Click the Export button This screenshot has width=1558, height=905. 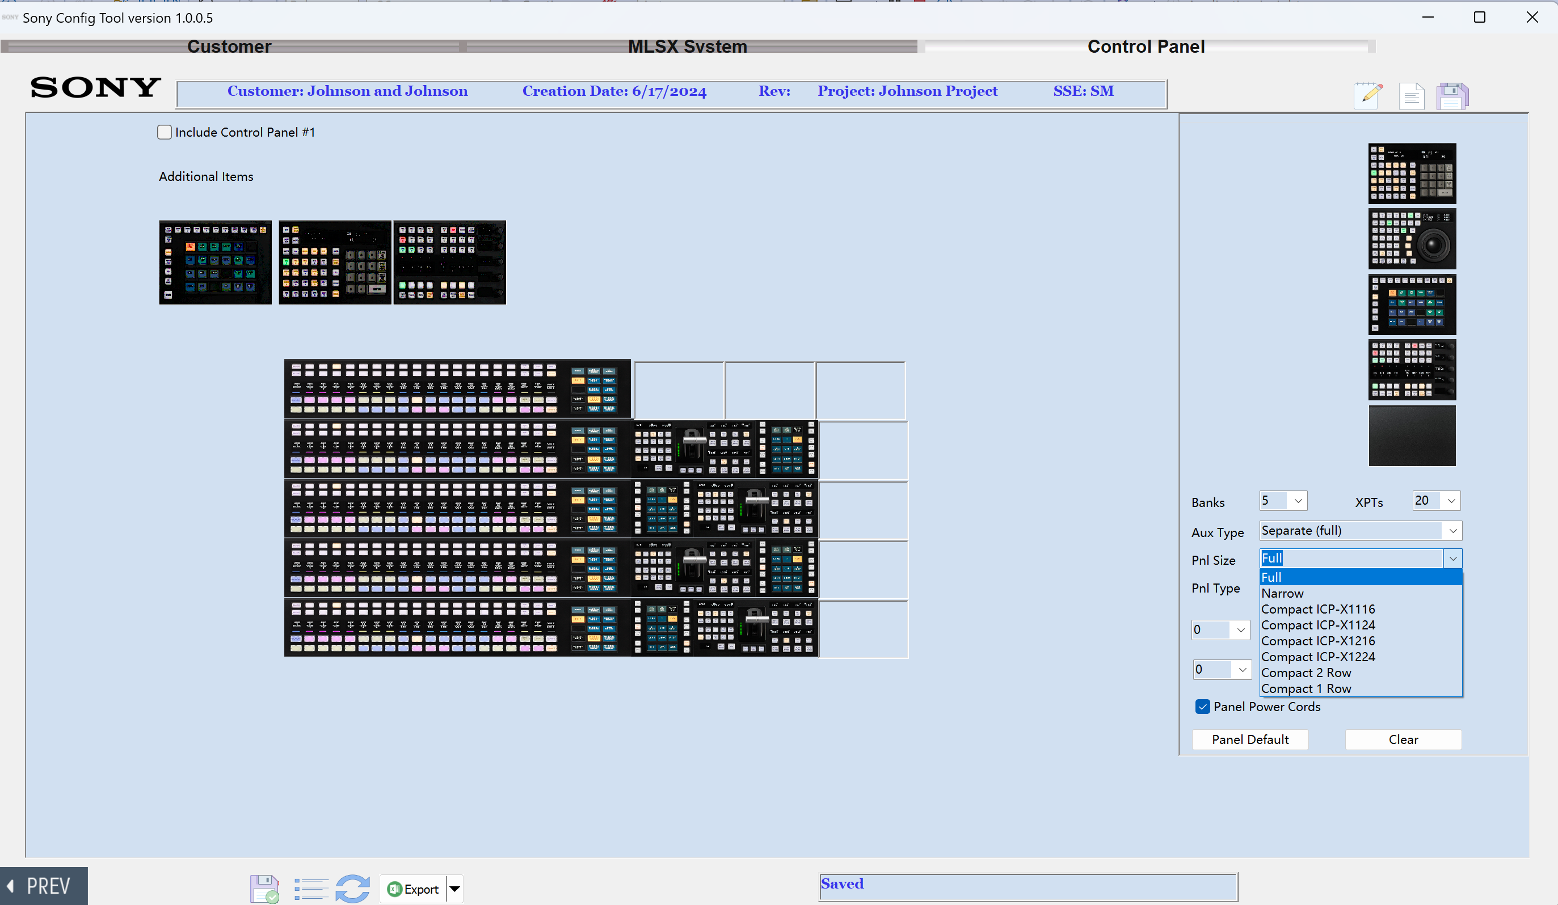412,889
